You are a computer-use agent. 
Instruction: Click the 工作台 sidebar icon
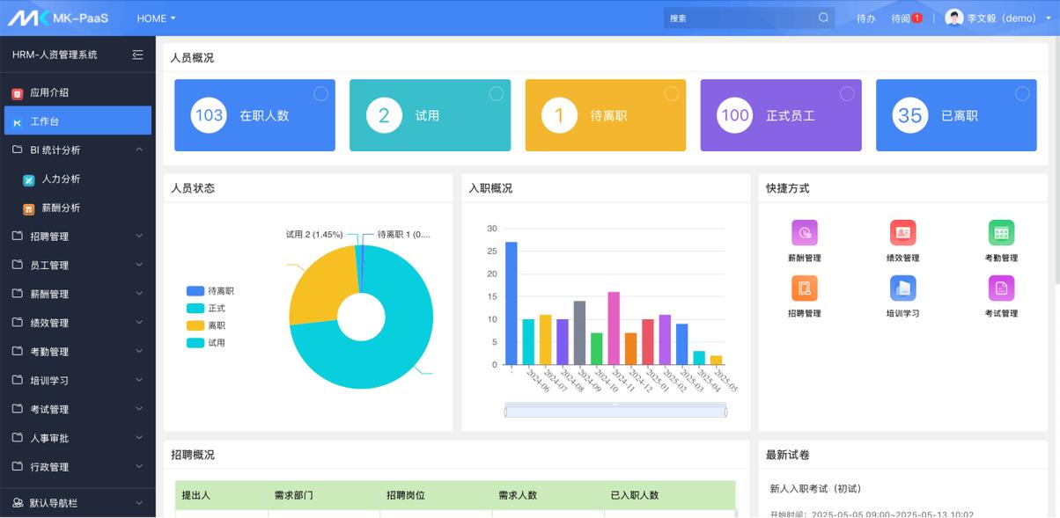(x=18, y=121)
